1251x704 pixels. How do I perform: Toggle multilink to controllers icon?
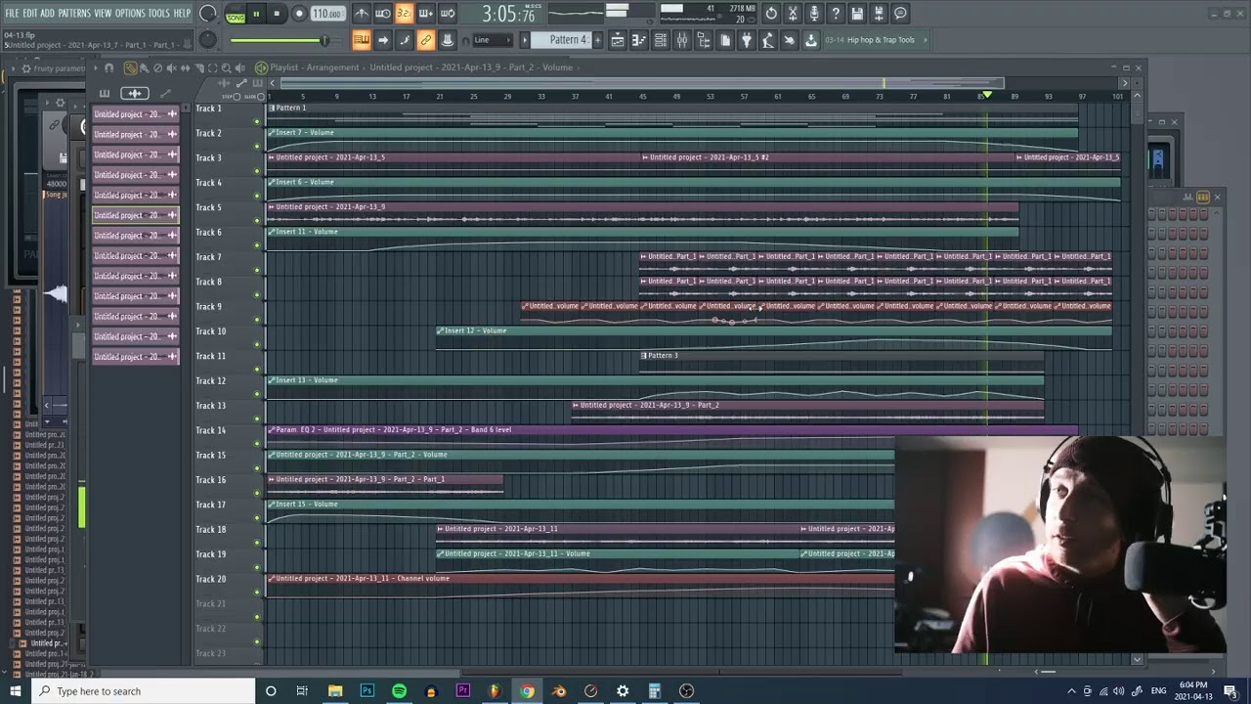[426, 40]
